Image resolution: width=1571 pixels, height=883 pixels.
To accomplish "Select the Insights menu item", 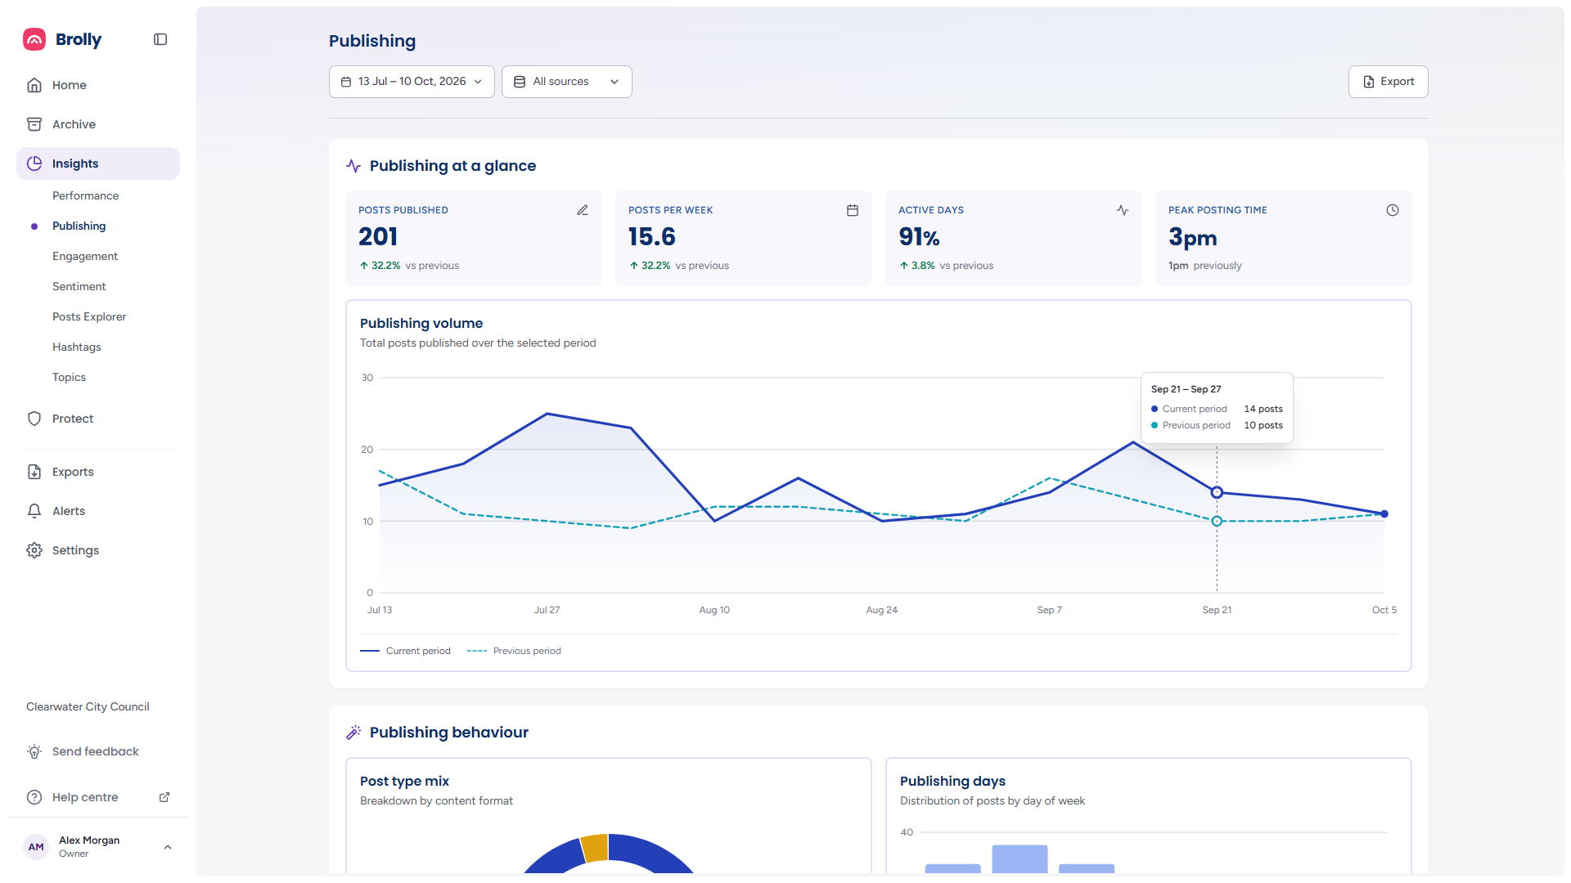I will 98,164.
